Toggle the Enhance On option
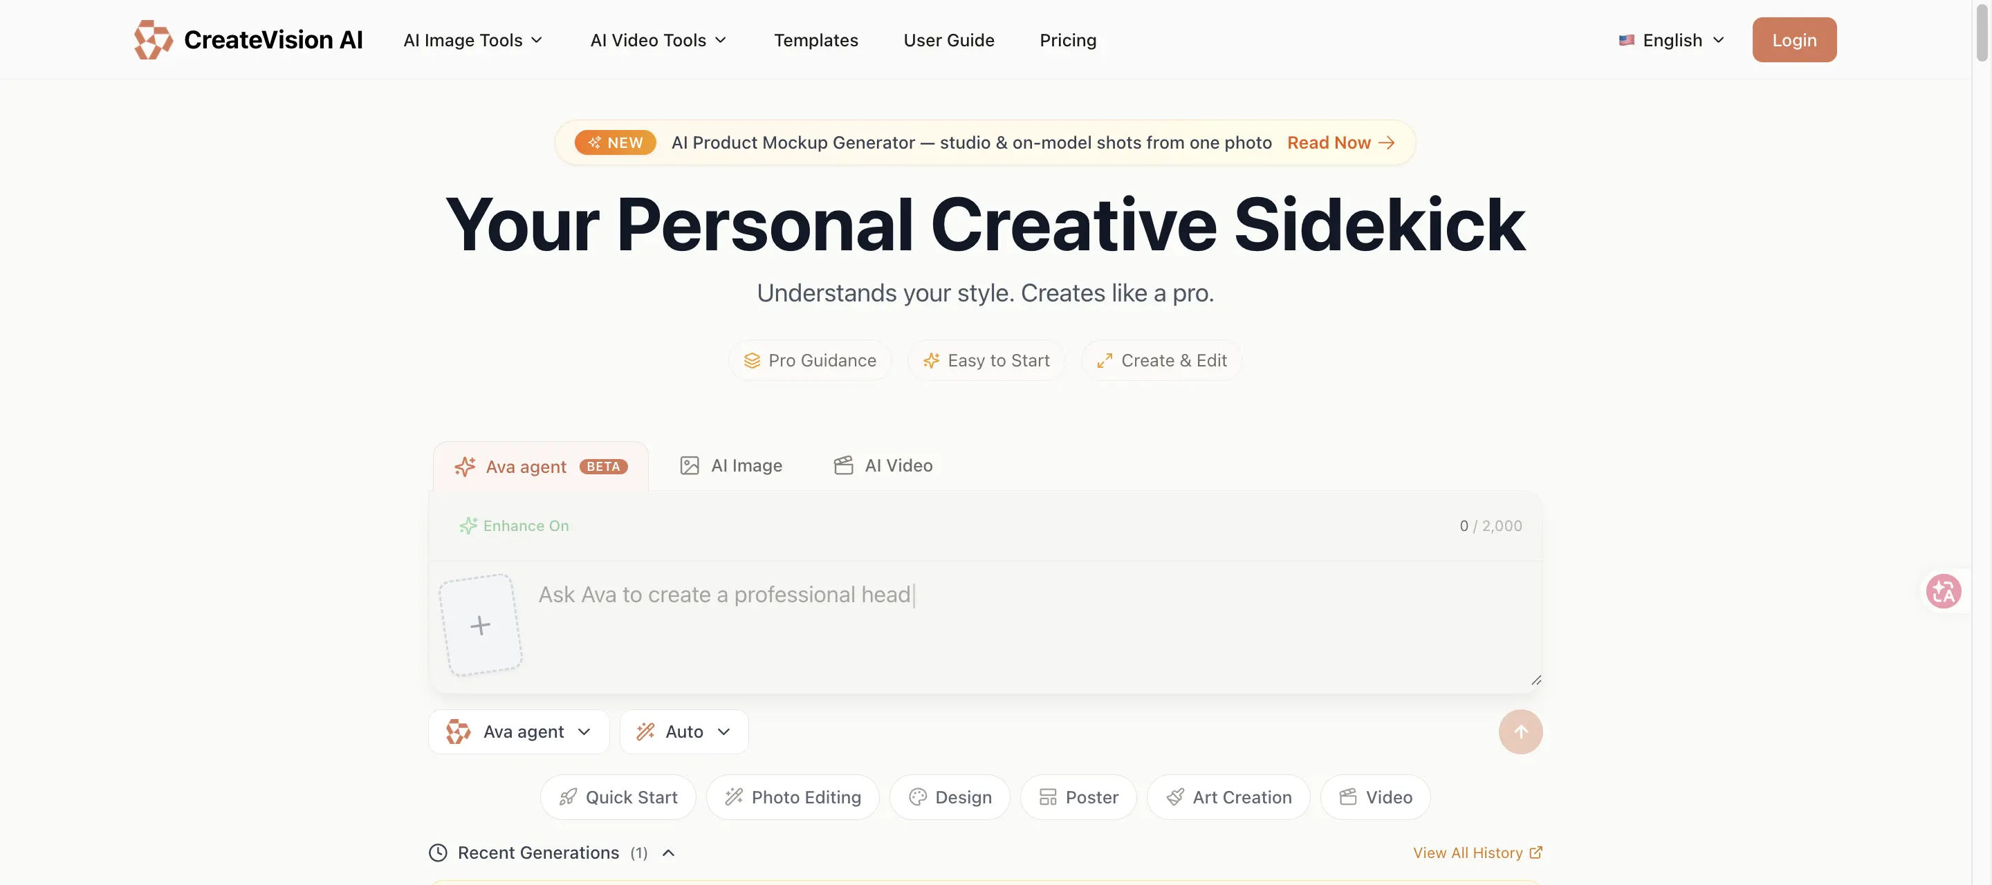Screen dimensions: 1992x885 tap(514, 525)
